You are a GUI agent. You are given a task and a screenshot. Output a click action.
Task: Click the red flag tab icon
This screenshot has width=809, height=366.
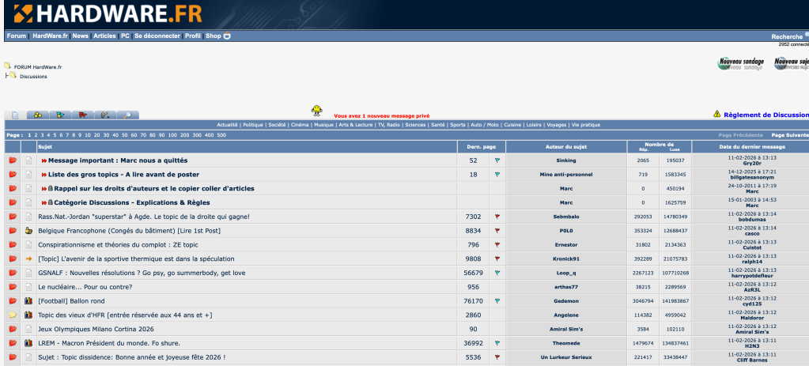tap(82, 115)
